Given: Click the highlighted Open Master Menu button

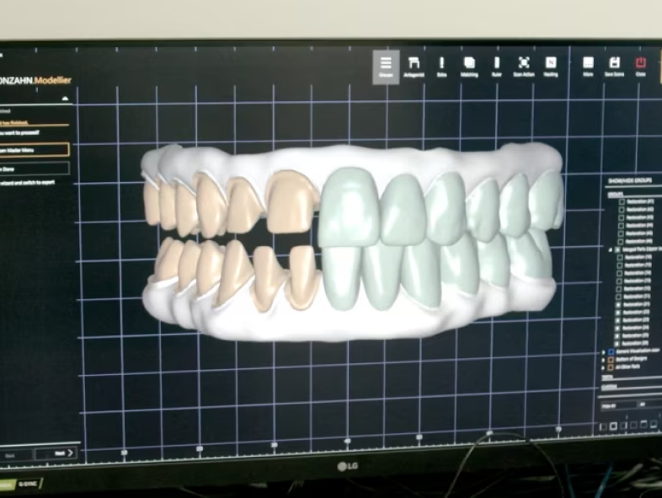Looking at the screenshot, I should tap(34, 150).
